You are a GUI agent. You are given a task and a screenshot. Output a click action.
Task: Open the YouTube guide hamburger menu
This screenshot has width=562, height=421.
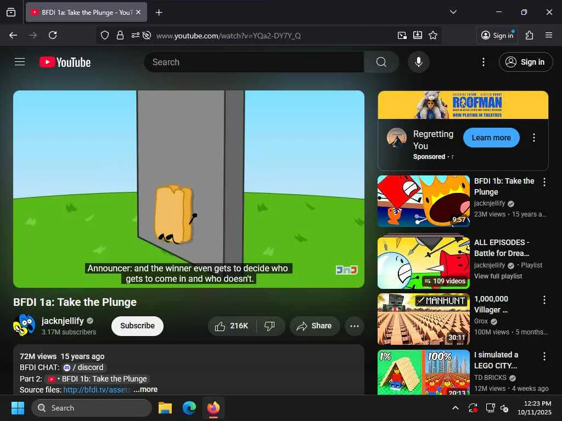pos(20,62)
